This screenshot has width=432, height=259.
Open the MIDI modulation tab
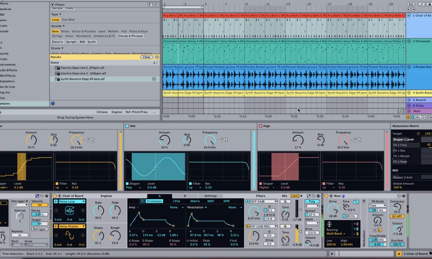point(211,201)
